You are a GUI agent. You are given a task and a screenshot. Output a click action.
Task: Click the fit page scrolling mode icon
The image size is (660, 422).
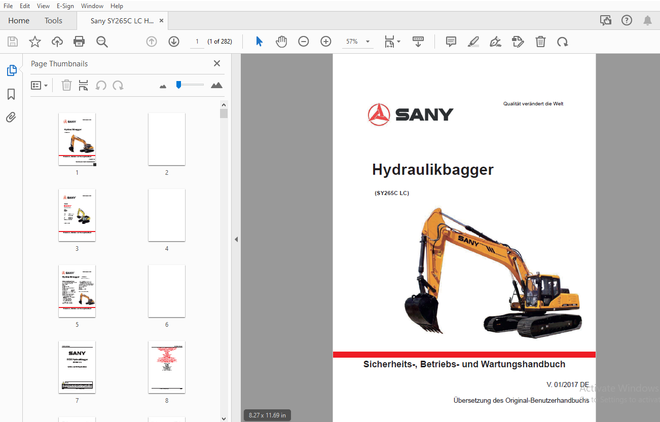coord(389,42)
